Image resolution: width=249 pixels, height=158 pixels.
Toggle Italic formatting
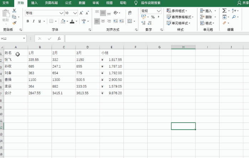tap(34, 21)
